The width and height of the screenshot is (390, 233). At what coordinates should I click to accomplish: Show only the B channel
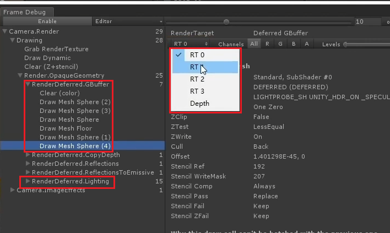click(294, 44)
